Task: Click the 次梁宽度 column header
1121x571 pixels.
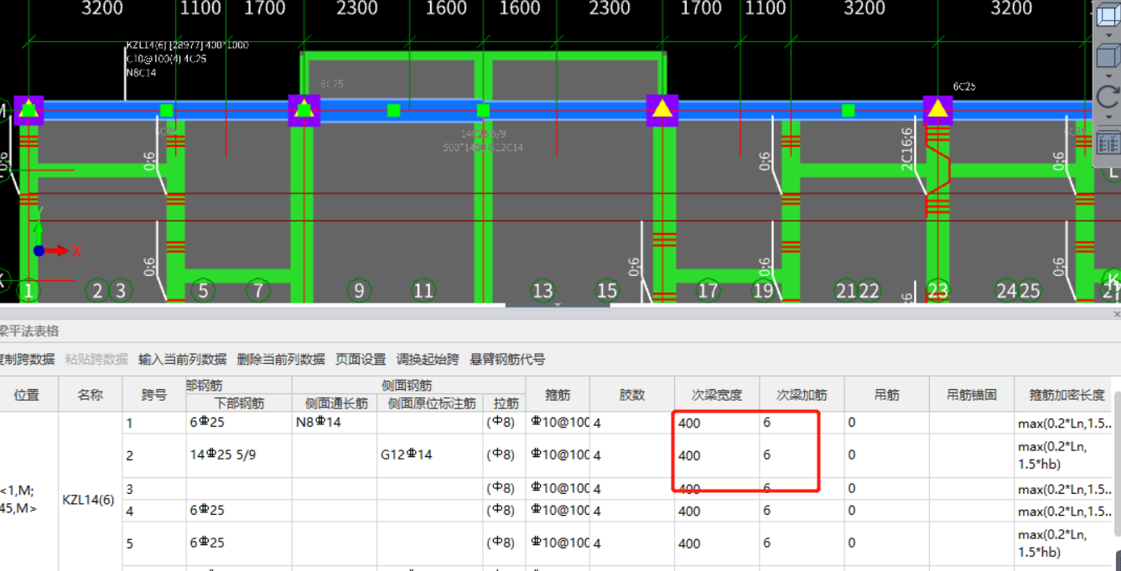Action: (x=717, y=394)
